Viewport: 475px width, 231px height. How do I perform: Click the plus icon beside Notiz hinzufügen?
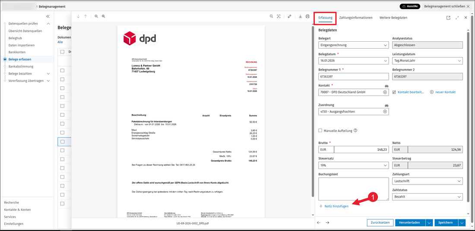(x=321, y=206)
